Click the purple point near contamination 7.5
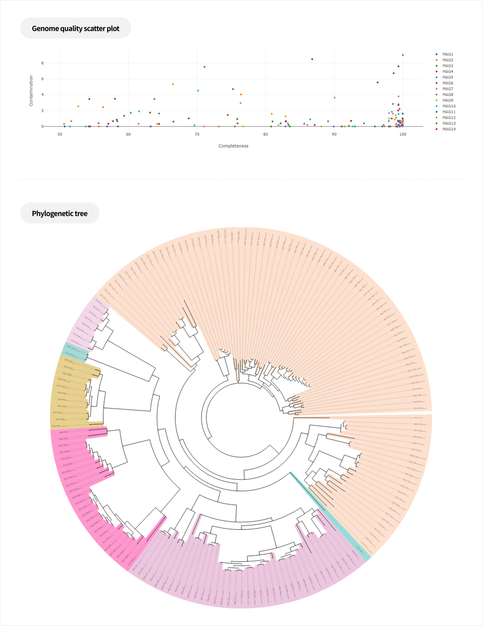The width and height of the screenshot is (483, 626). coord(205,67)
